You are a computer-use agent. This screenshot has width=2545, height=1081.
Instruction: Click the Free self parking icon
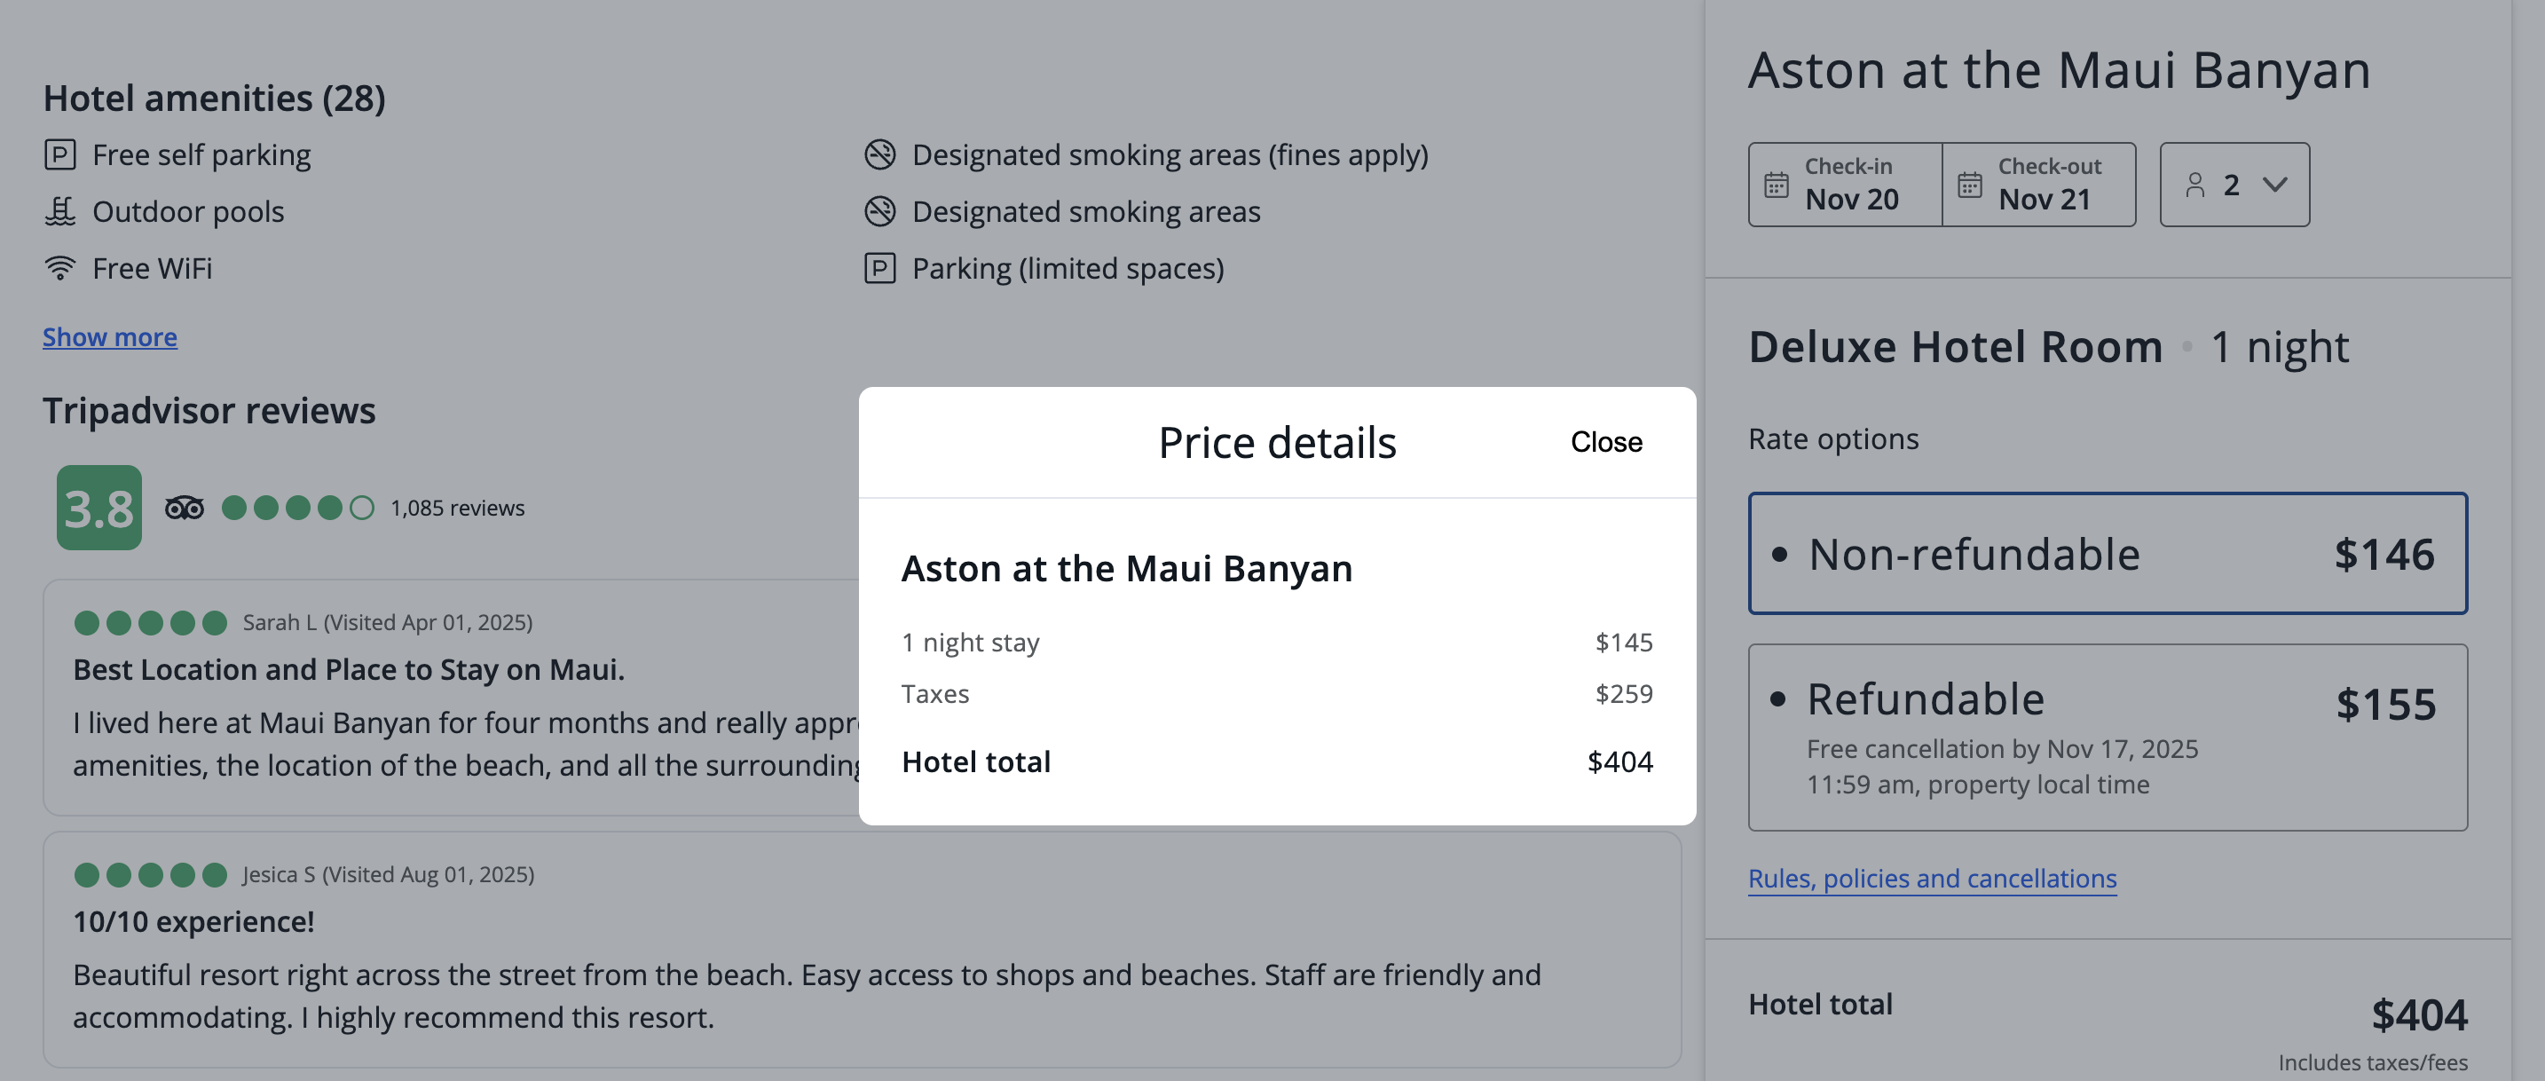(x=59, y=155)
